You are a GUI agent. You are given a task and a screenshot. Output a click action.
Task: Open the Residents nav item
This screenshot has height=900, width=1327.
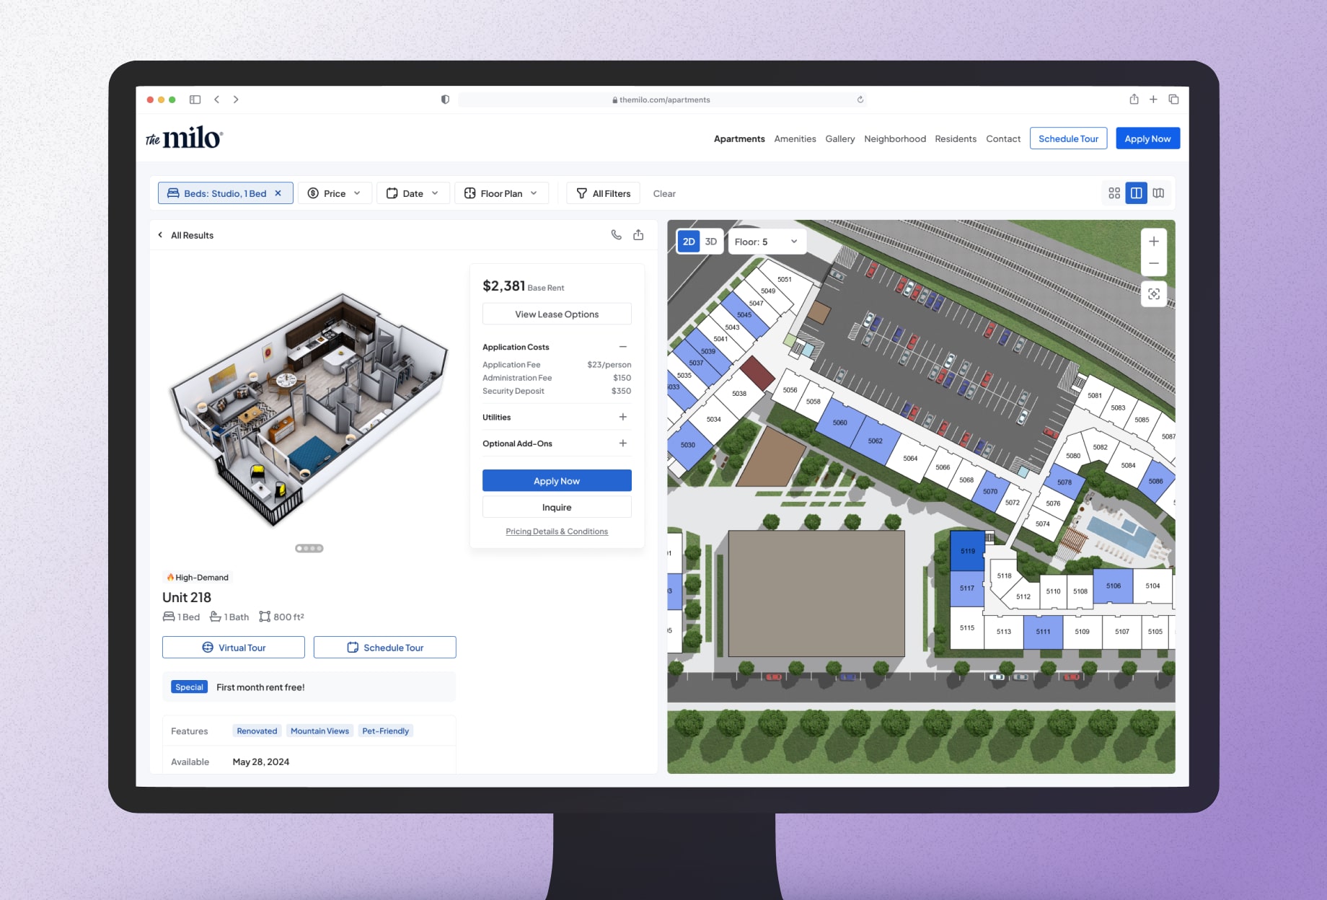pyautogui.click(x=956, y=138)
